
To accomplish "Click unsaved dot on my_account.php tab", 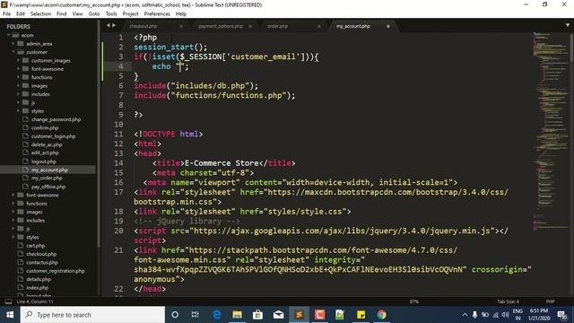I will tap(388, 26).
